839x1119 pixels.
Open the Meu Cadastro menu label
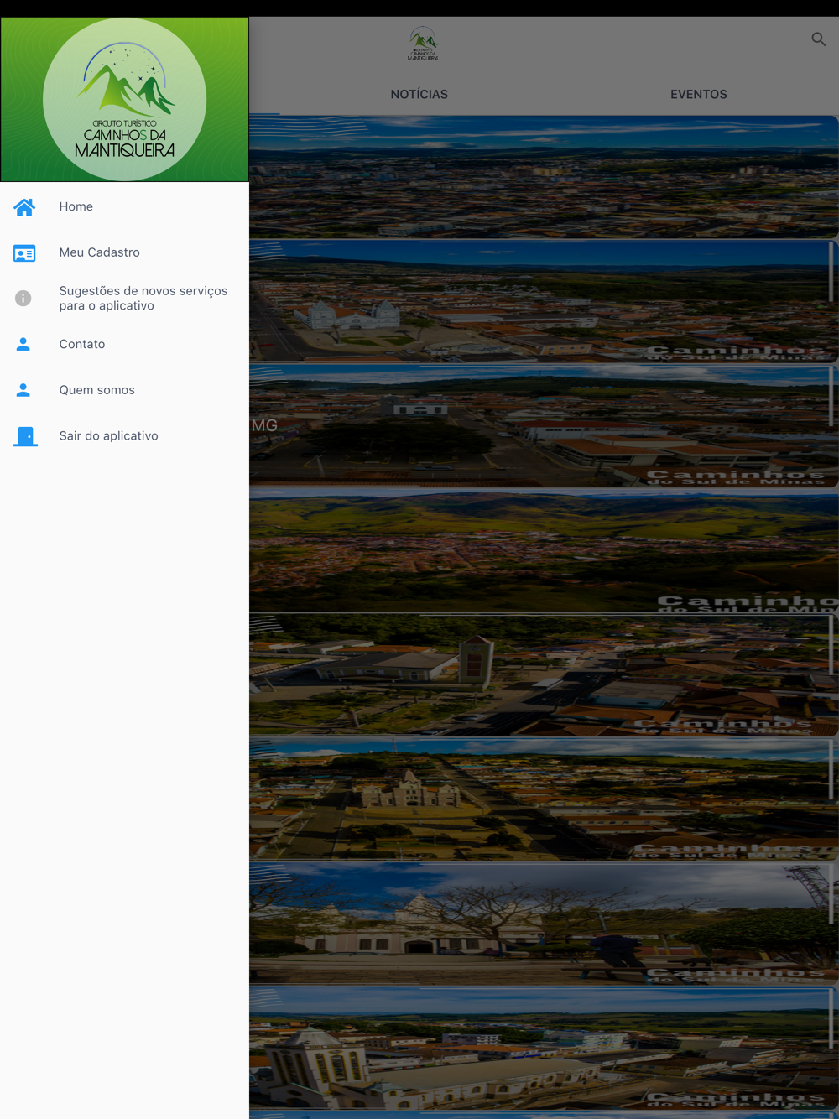(99, 252)
